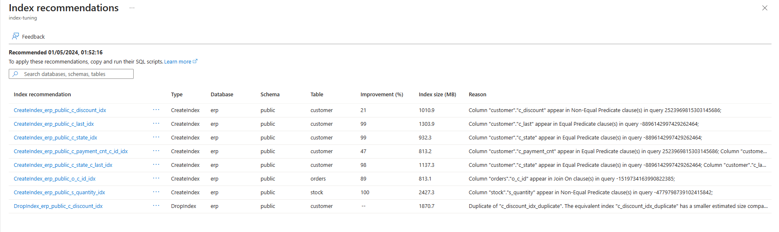This screenshot has height=232, width=779.
Task: Open ellipsis menu for o_c_id_idx row
Action: [x=156, y=178]
